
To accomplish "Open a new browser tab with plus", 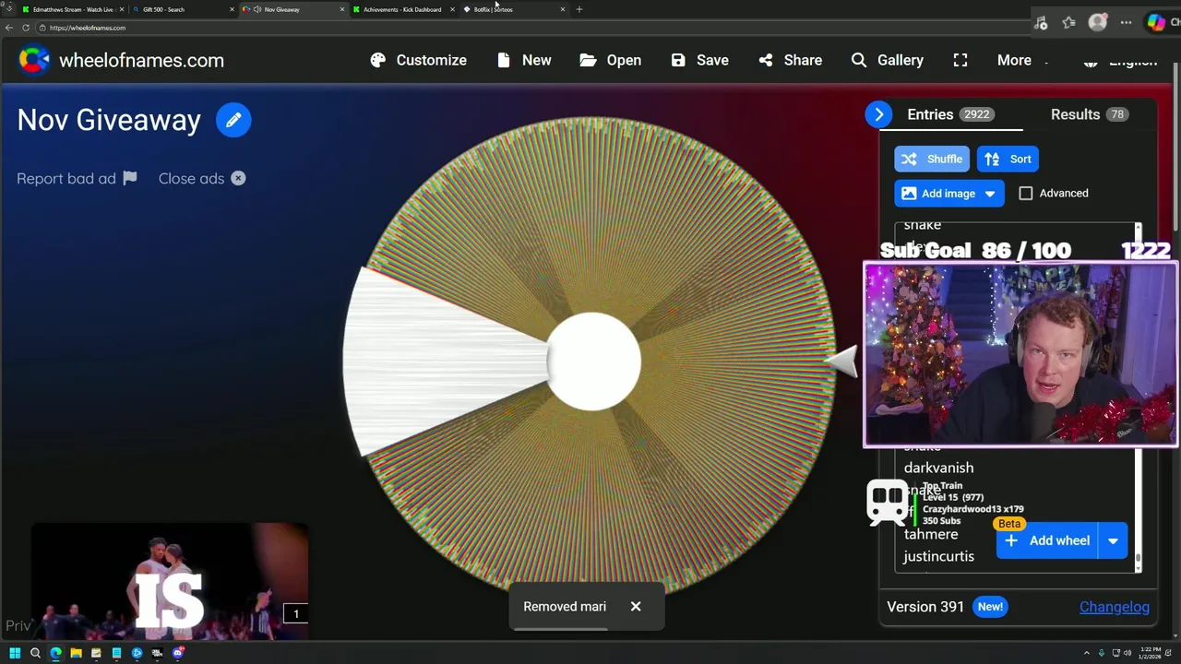I will (579, 9).
